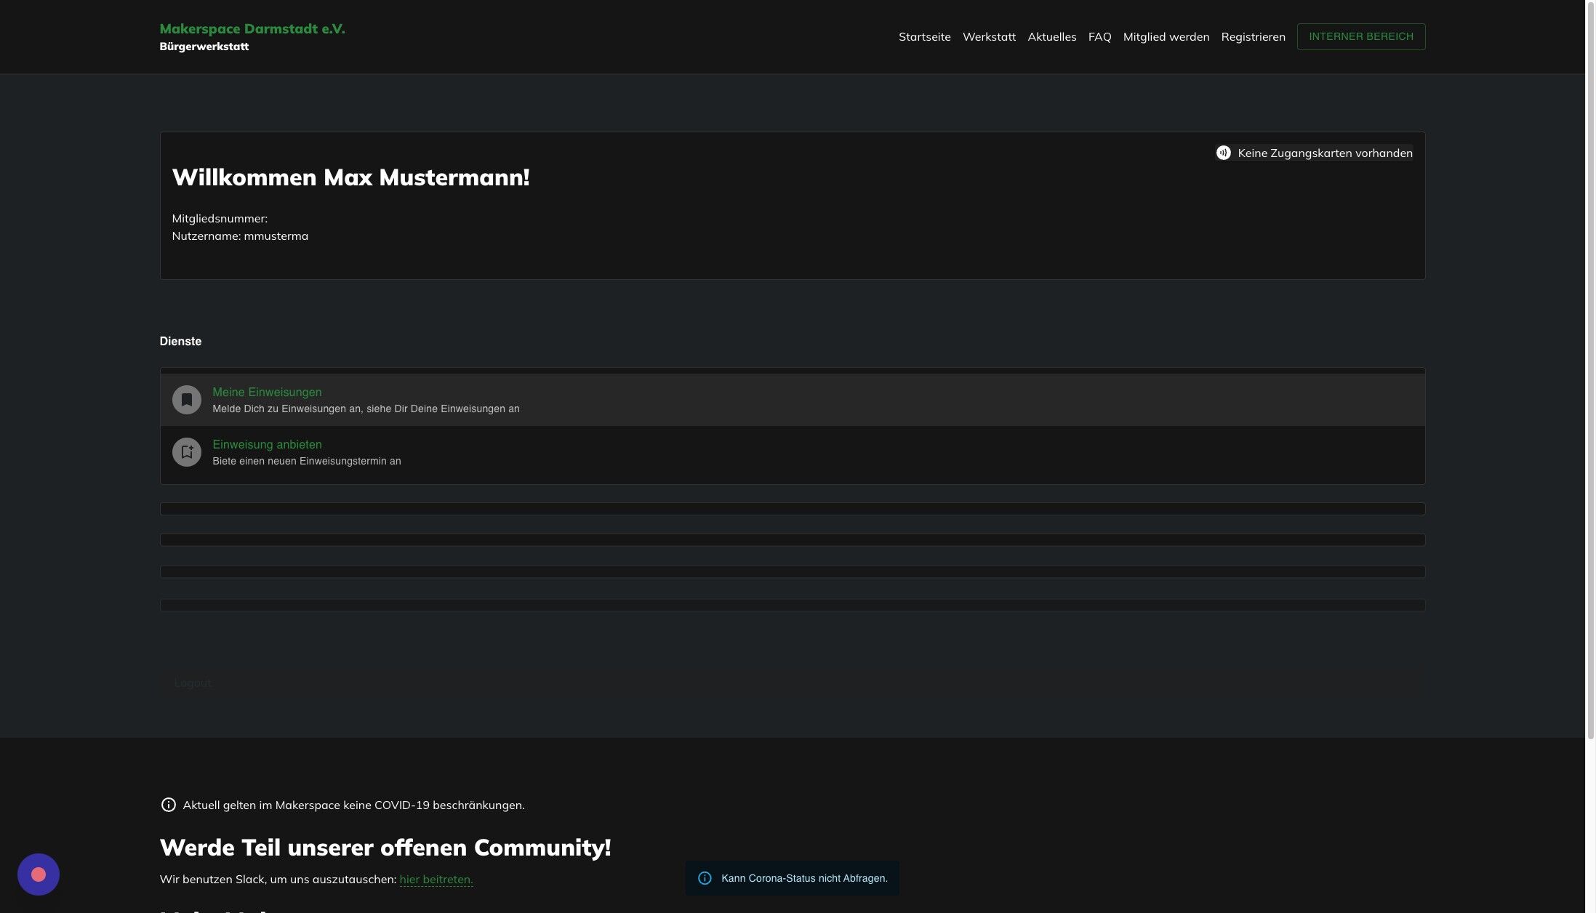Click the bookmark icon beside Meine Einweisungen
1596x913 pixels.
186,399
